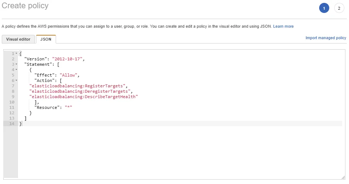The height and width of the screenshot is (184, 349).
Task: Open the Learn more link
Action: pos(283,26)
